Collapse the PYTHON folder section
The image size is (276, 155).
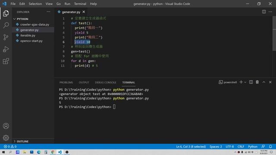22,19
